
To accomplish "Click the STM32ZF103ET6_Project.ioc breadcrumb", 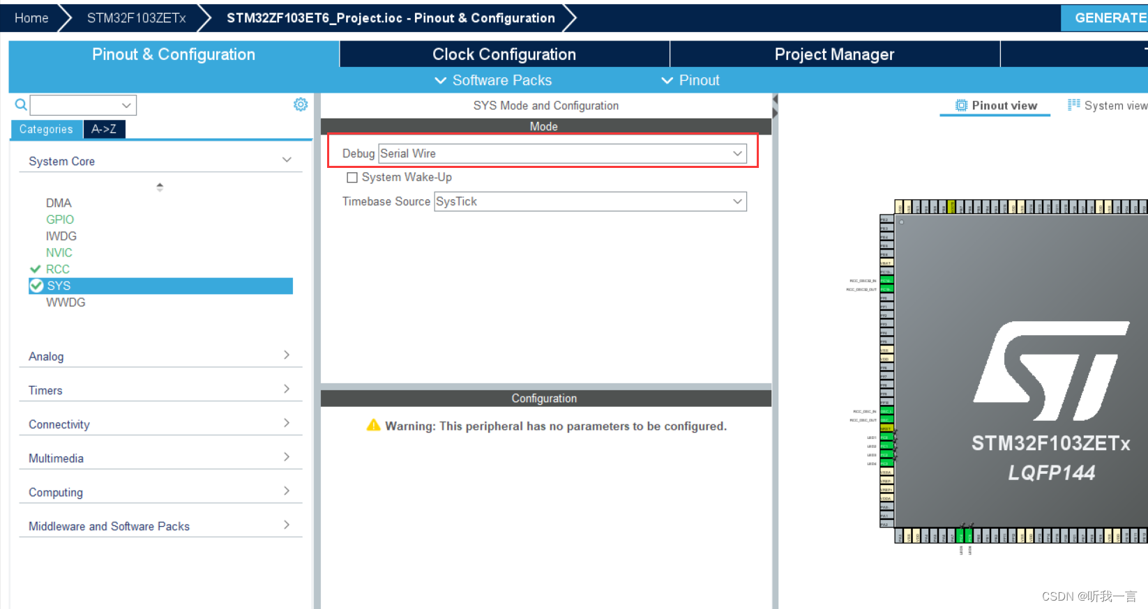I will pos(391,18).
